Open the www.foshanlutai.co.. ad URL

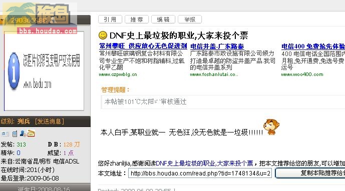tap(214, 74)
